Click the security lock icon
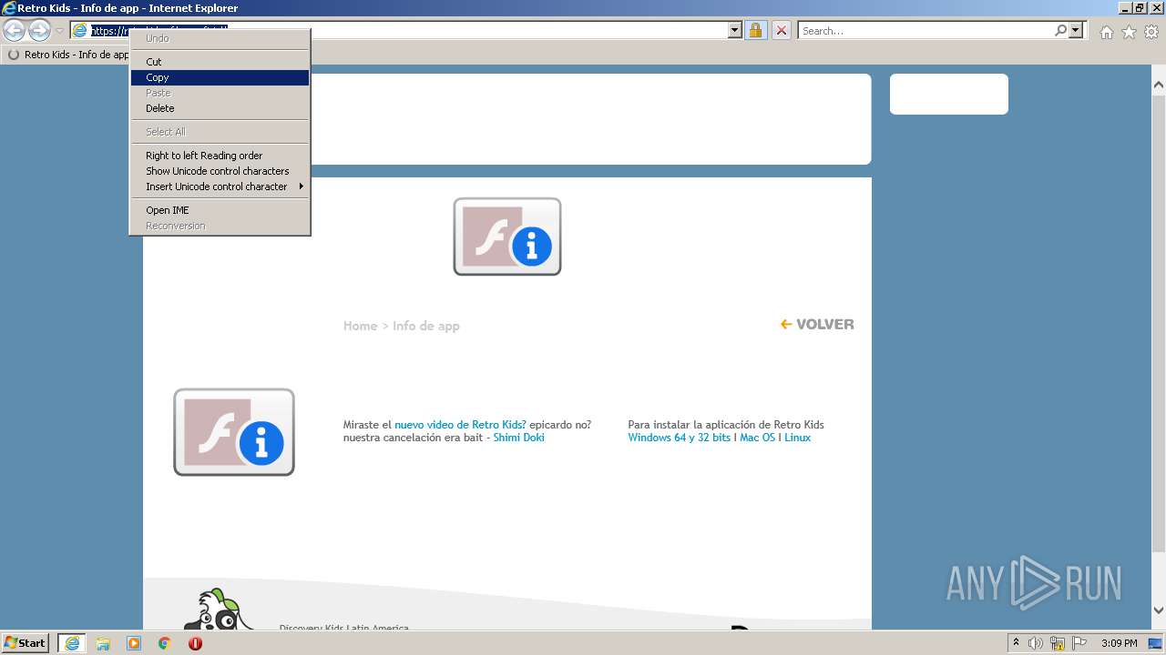The height and width of the screenshot is (655, 1166). [755, 30]
